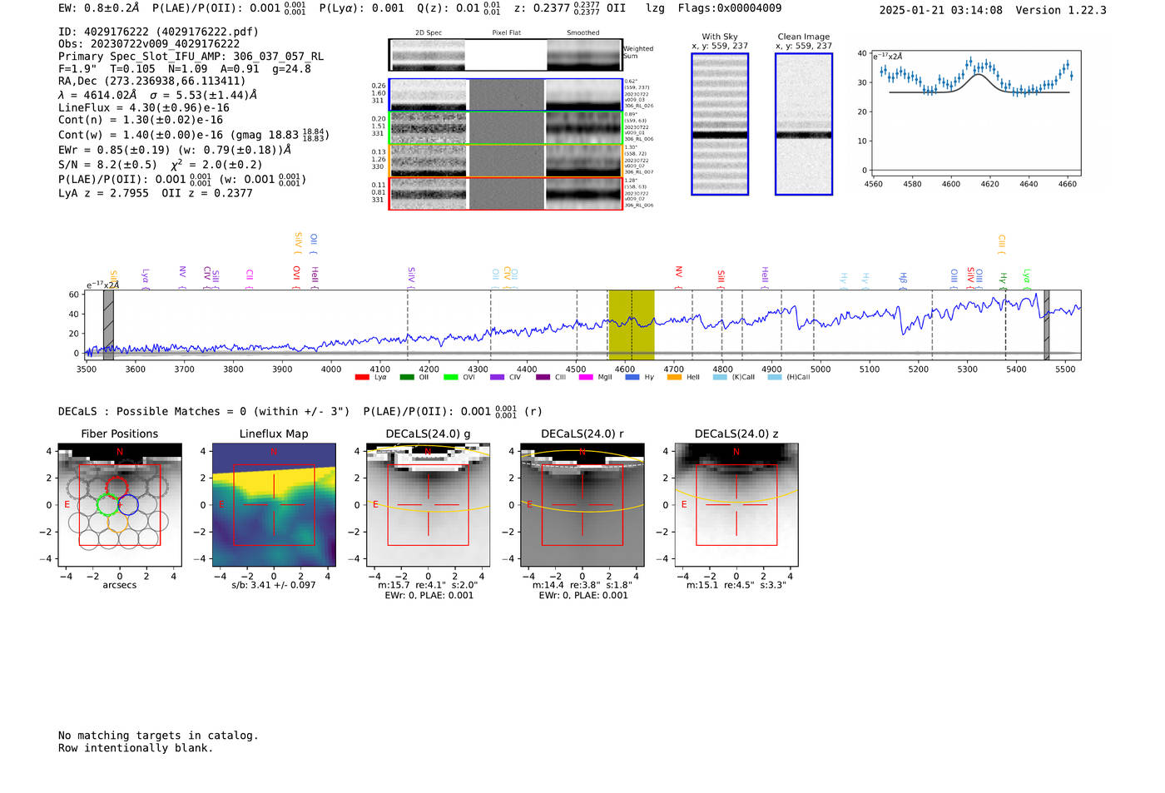Click the dark purple CIII legend swatch

[543, 377]
